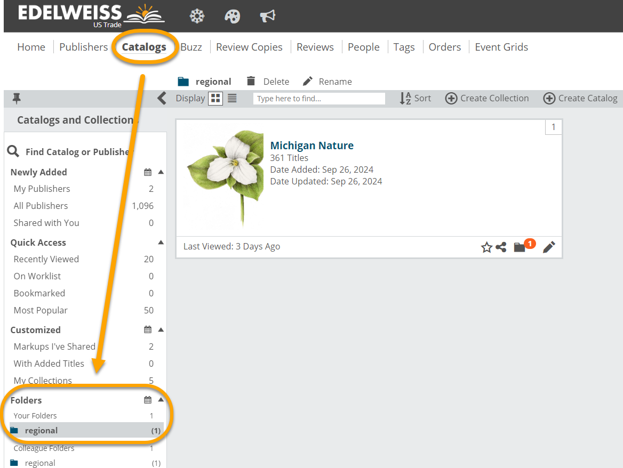Select Most Popular
The height and width of the screenshot is (468, 623).
(x=84, y=310)
